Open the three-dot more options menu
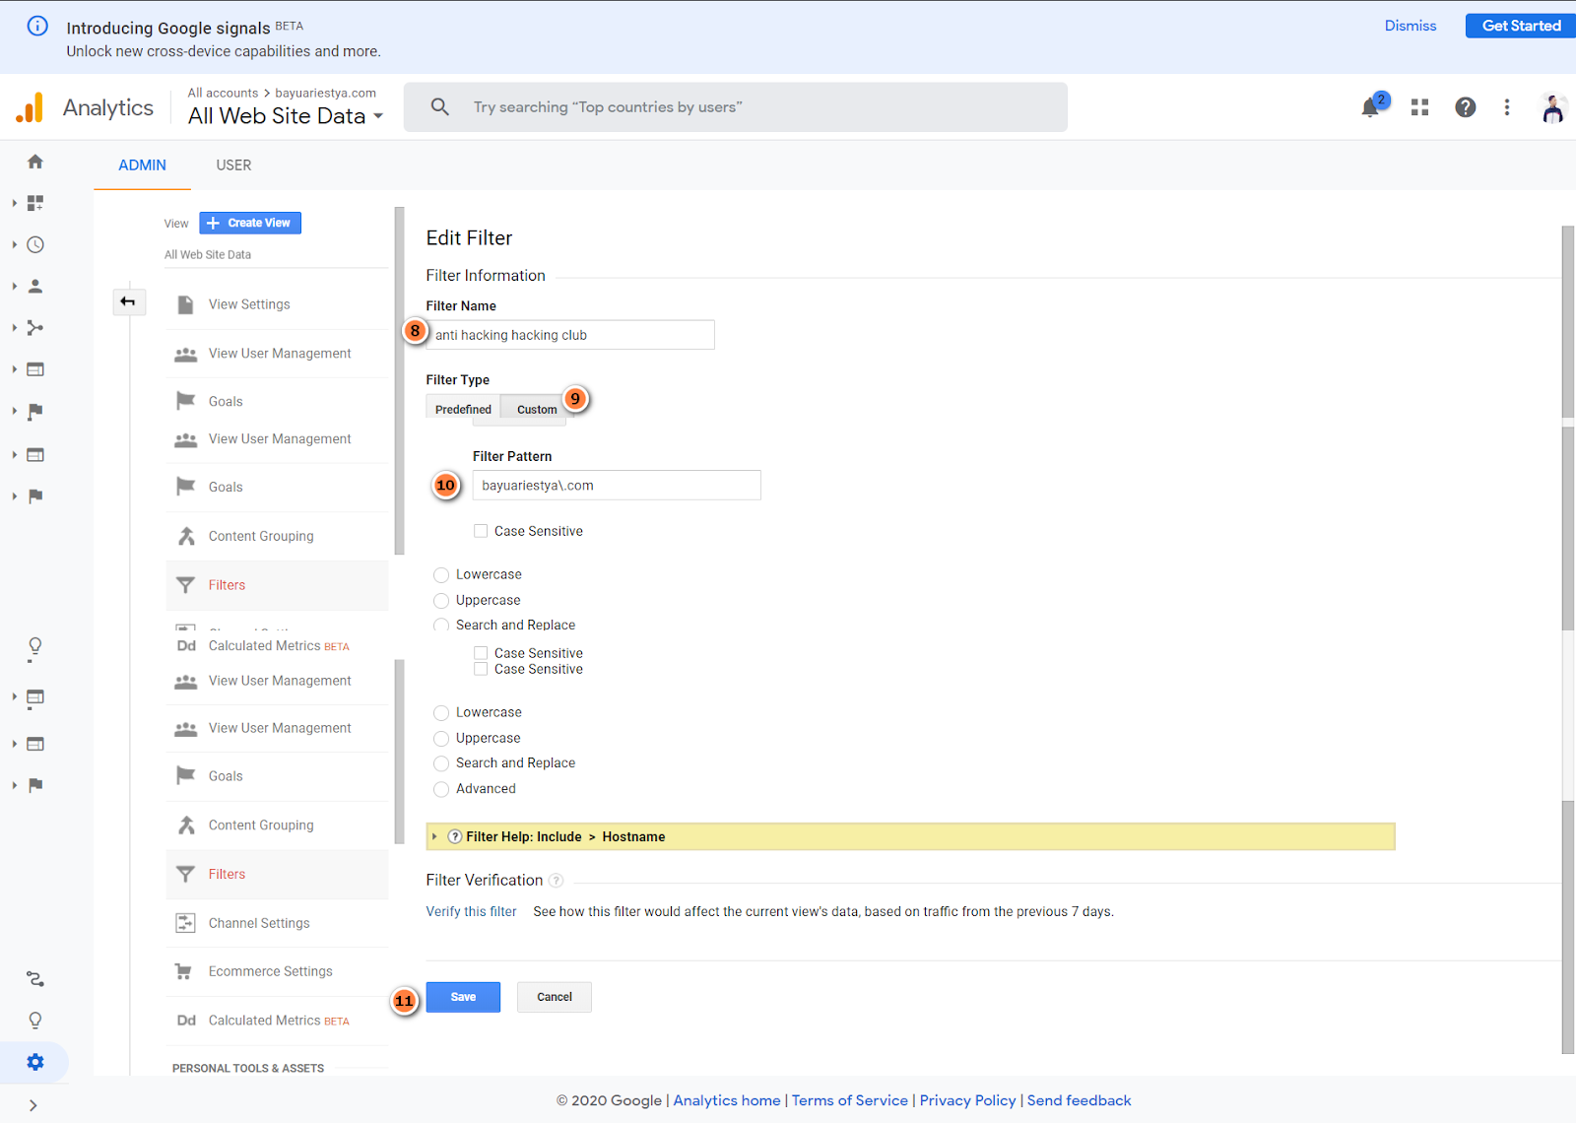Screen dimensions: 1576x1123 1507,107
